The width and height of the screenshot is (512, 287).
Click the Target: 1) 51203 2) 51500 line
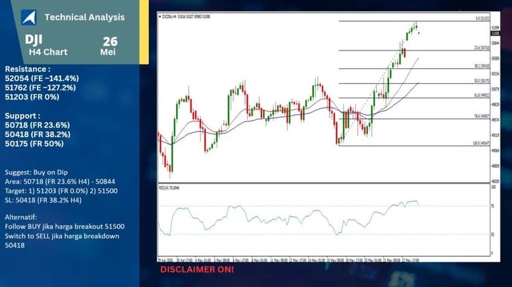(x=61, y=191)
